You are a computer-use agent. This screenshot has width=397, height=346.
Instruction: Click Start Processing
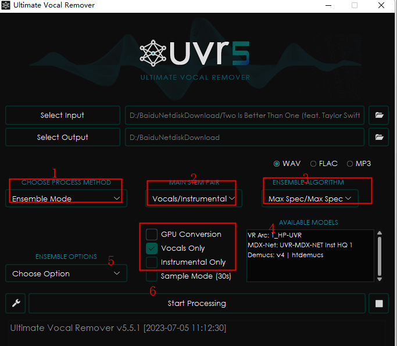[196, 303]
